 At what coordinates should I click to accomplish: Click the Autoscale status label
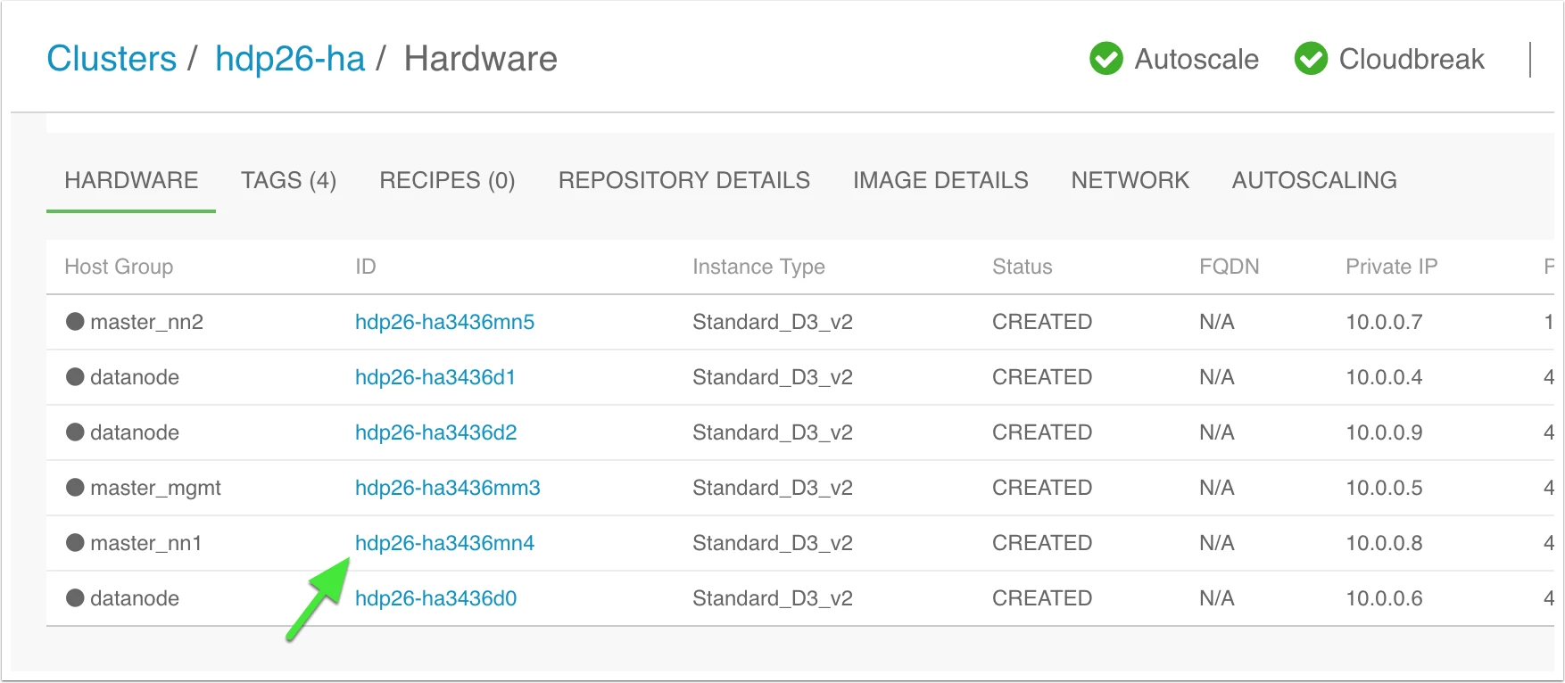[1197, 59]
